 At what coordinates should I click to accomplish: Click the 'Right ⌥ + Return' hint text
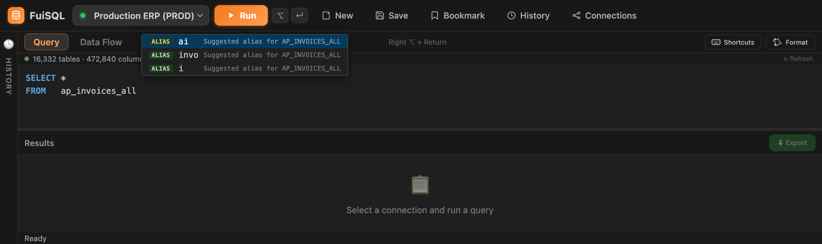click(x=417, y=42)
